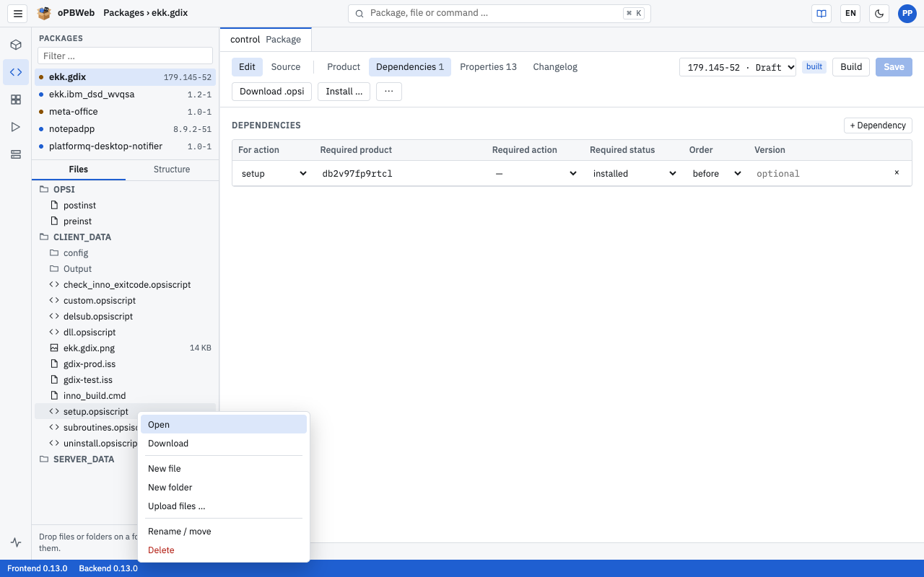
Task: Remove the db2v97fp9rtcl dependency row with ×
Action: pos(897,173)
